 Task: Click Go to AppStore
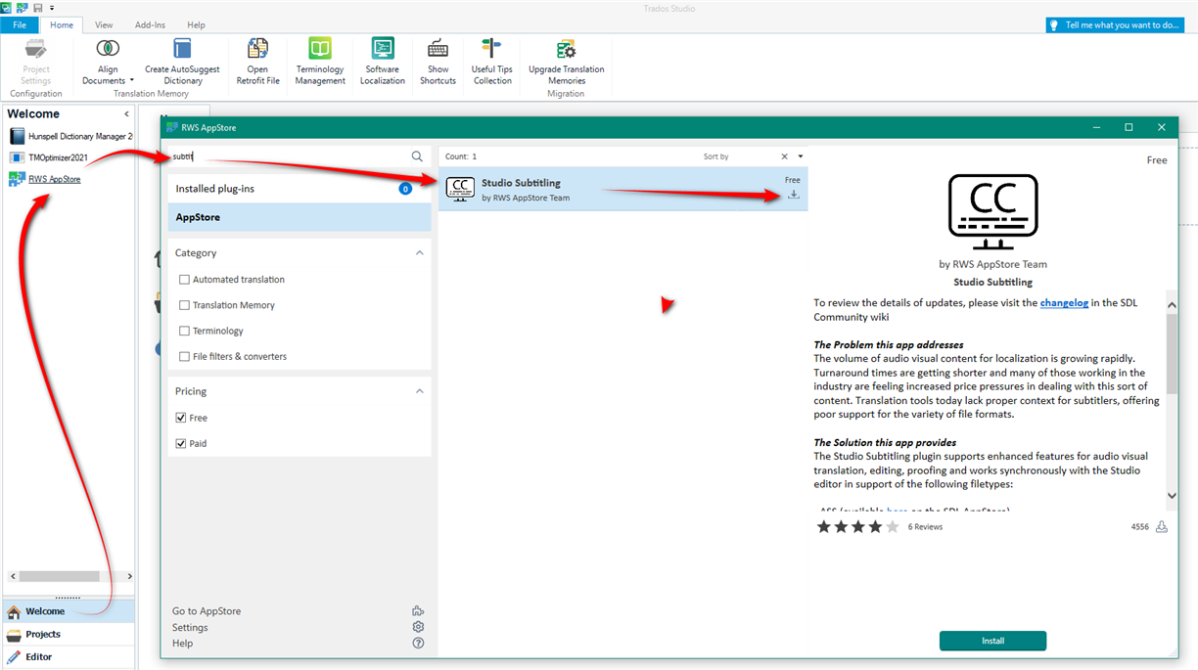coord(207,611)
